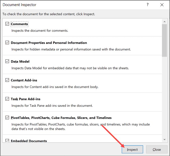This screenshot has width=170, height=156.
Task: Click the Inspect button
Action: pyautogui.click(x=132, y=149)
